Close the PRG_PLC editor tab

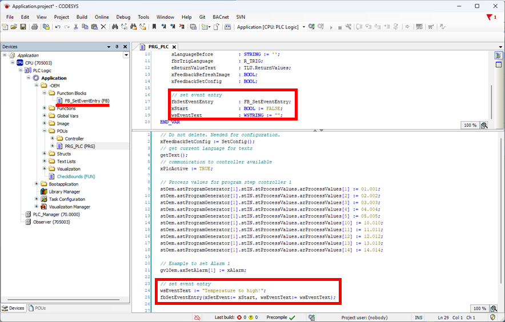click(x=174, y=47)
